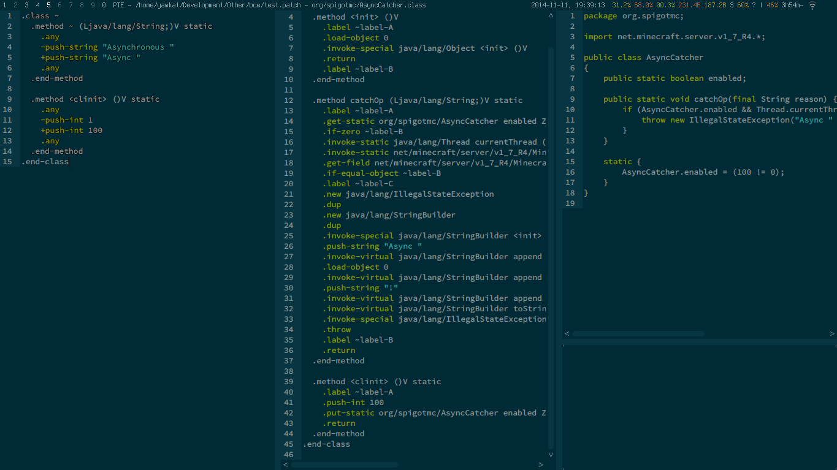
Task: Click the vertical scrollbar of the bytecode pane
Action: (x=551, y=245)
